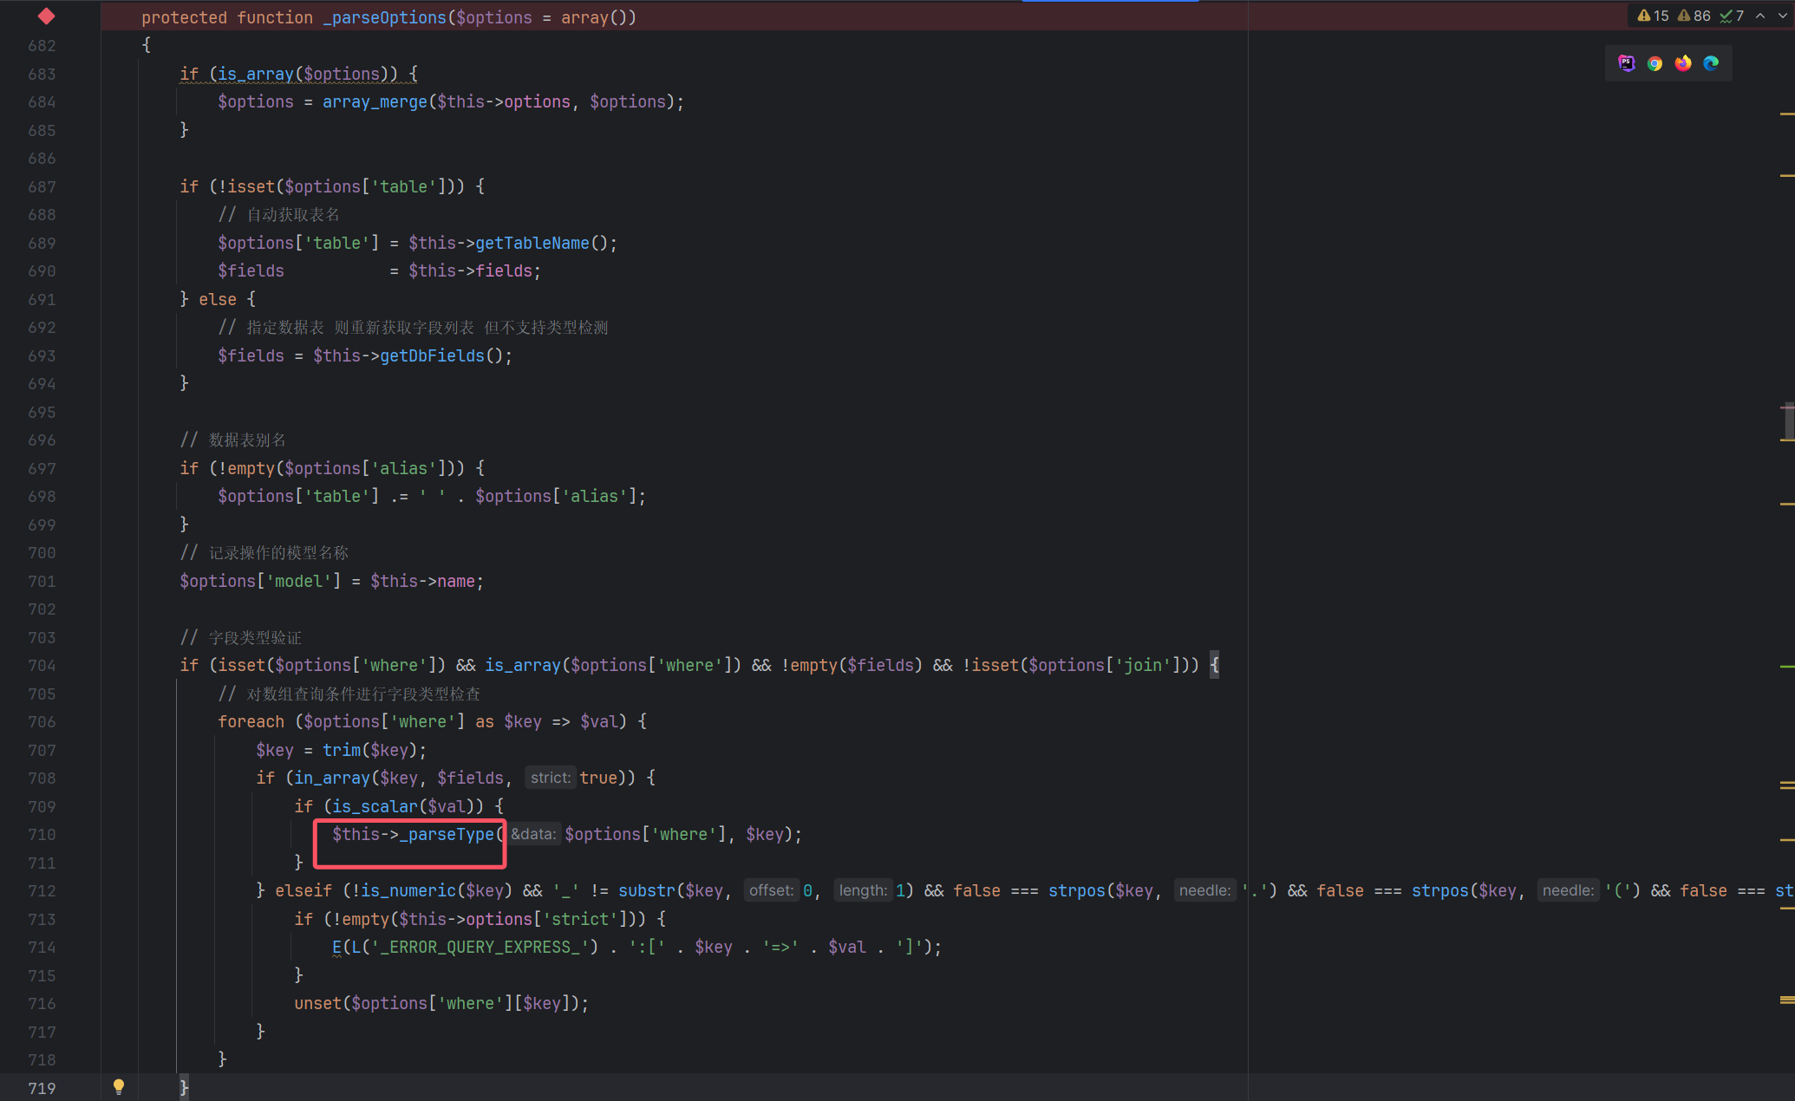The height and width of the screenshot is (1101, 1795).
Task: Click the '&data:' parameter hint
Action: coord(532,834)
